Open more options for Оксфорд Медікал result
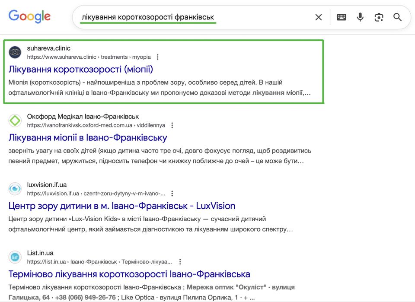Viewport: 415px width, 302px height. pos(172,125)
